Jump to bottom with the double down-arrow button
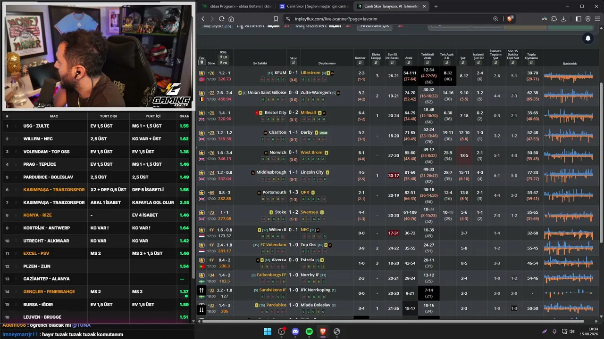This screenshot has width=604, height=339. pos(201,310)
